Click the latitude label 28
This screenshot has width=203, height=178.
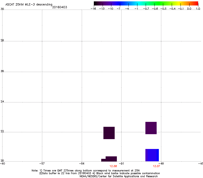2,41
